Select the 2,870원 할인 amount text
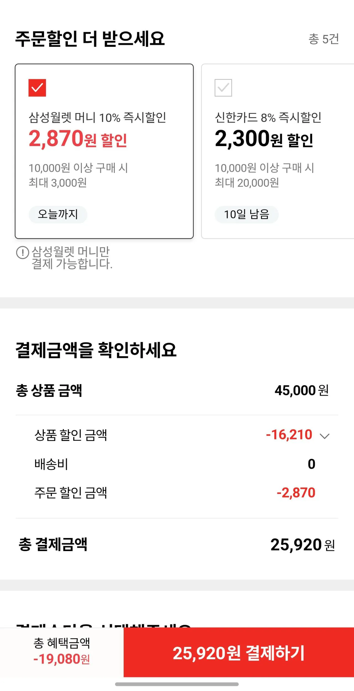Viewport: 354px width, 691px height. click(x=78, y=139)
